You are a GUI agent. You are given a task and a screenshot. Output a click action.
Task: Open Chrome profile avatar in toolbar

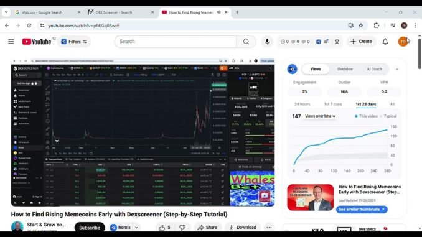tap(404, 26)
